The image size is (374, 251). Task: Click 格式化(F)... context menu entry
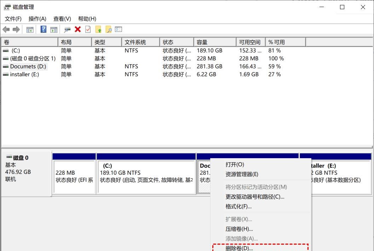[x=238, y=207]
